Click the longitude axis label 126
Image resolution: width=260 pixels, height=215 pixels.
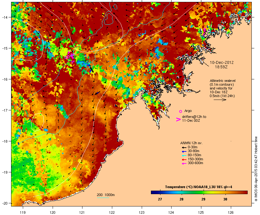tap(231, 212)
